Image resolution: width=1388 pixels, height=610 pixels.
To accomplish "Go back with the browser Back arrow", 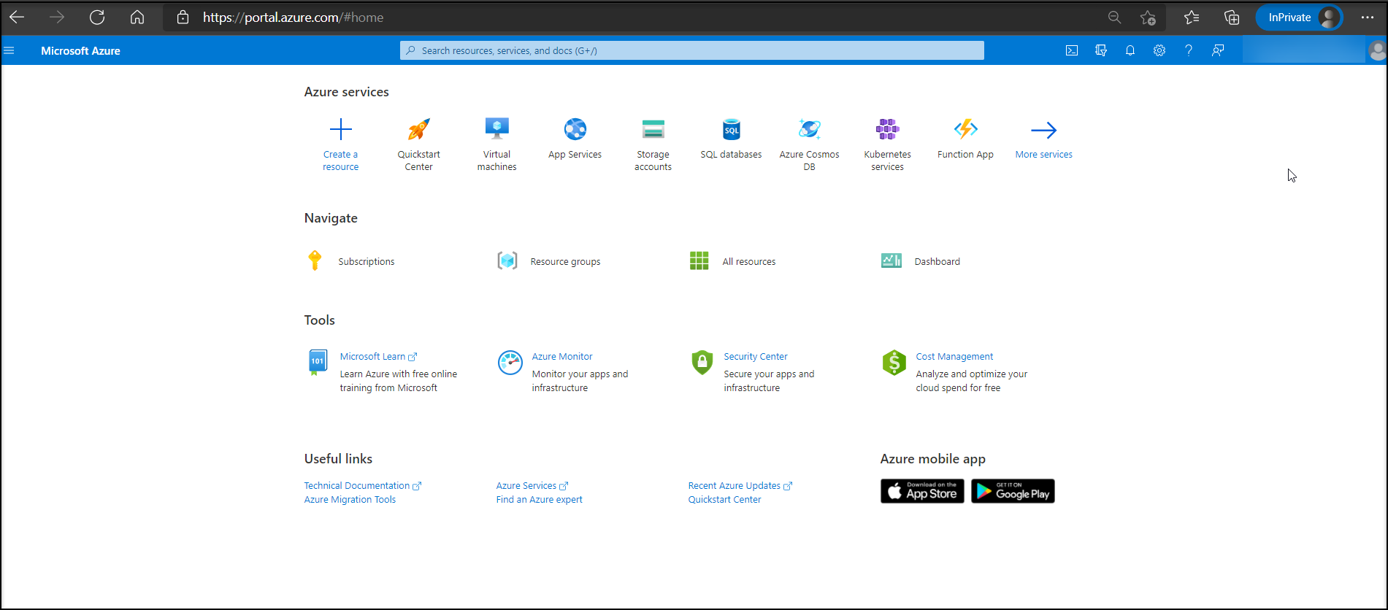I will [17, 17].
